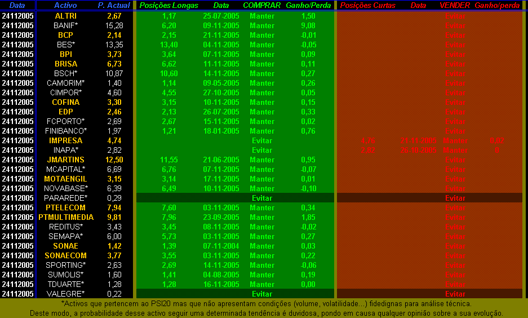
Task: Click IMPRESA short position value 4,76
Action: (367, 140)
